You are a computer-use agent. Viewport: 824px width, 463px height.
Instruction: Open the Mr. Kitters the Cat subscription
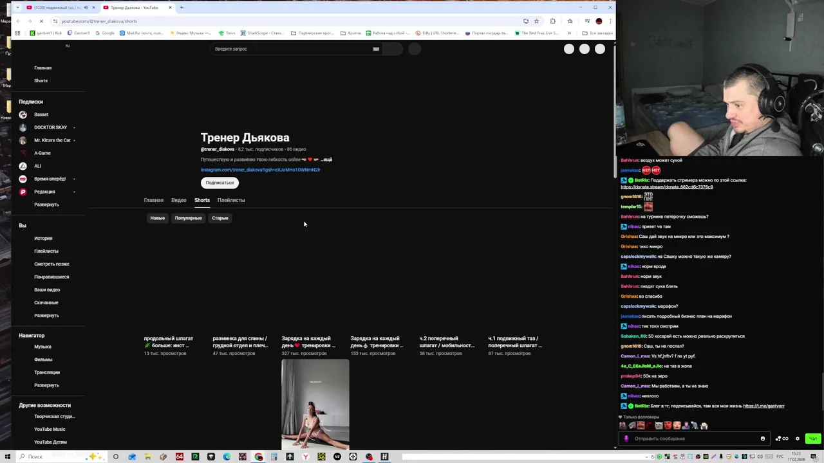52,140
